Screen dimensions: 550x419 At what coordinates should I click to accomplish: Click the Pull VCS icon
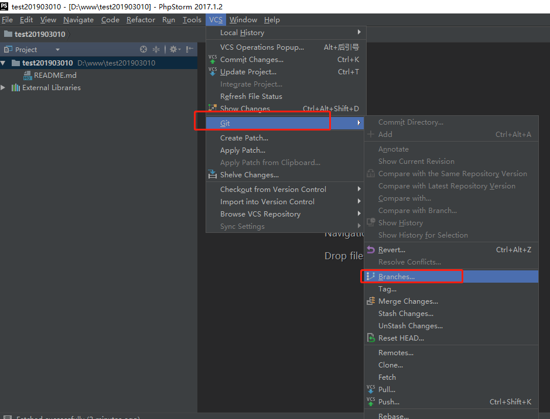371,389
